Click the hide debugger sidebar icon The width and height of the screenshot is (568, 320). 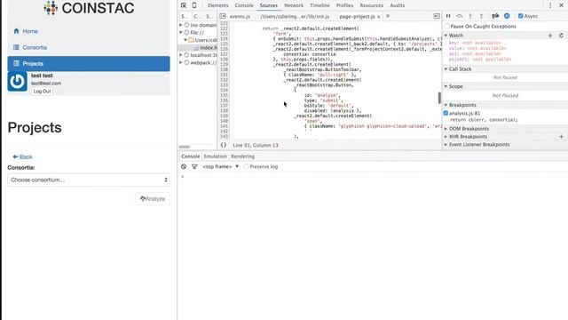[x=437, y=16]
